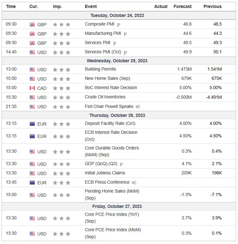The width and height of the screenshot is (238, 244).
Task: Open the New Home Sales (Sep) event
Action: pyautogui.click(x=107, y=78)
